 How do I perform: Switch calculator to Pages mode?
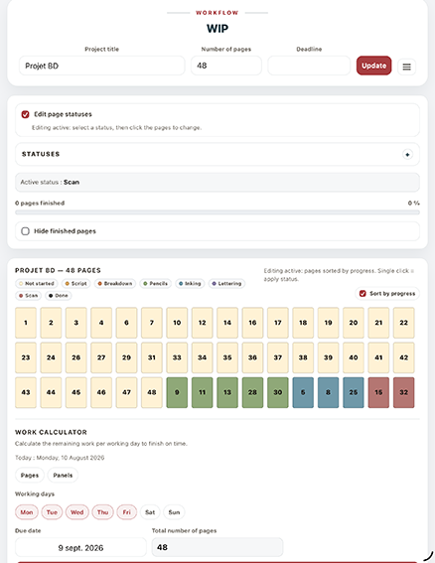(30, 475)
